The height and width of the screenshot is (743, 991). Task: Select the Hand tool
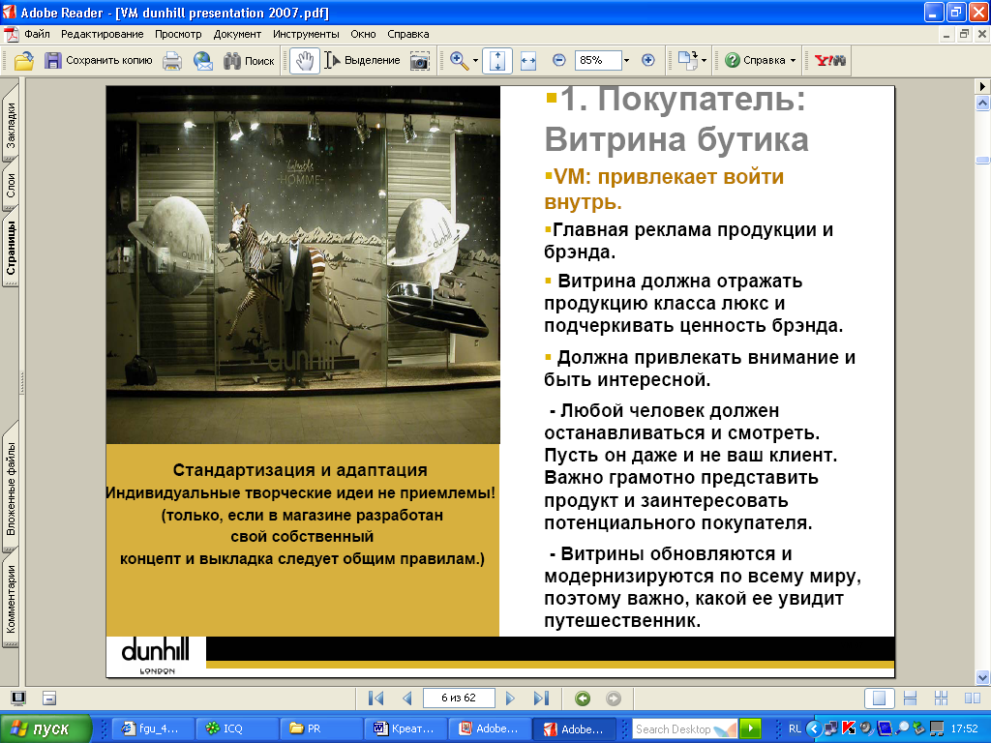click(305, 61)
